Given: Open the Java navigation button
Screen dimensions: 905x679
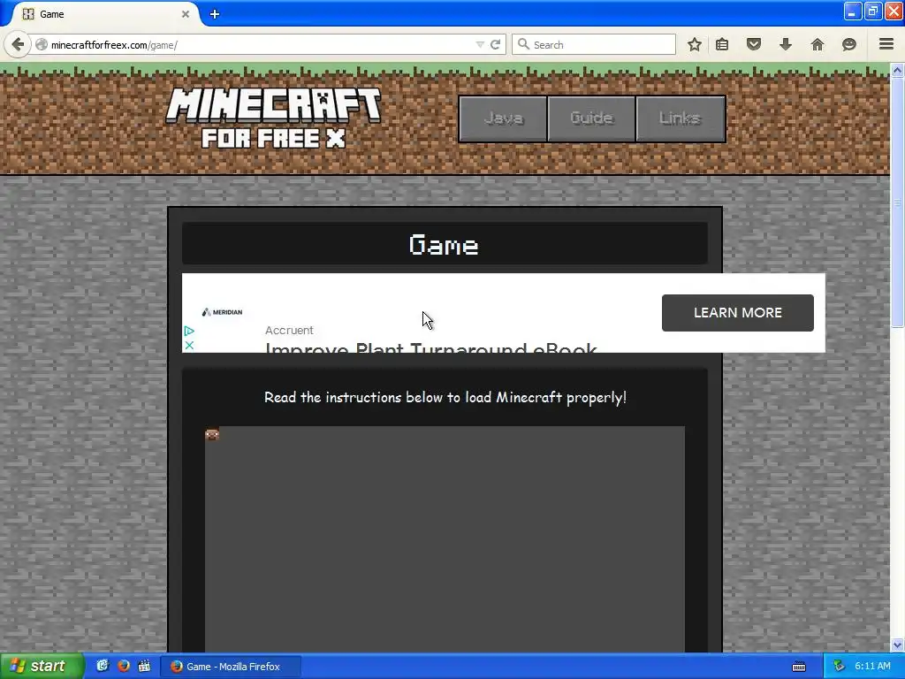Looking at the screenshot, I should pyautogui.click(x=503, y=118).
